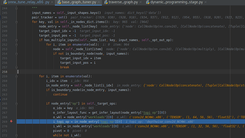Click Python file icon on traverse_graph tab

pyautogui.click(x=106, y=2)
